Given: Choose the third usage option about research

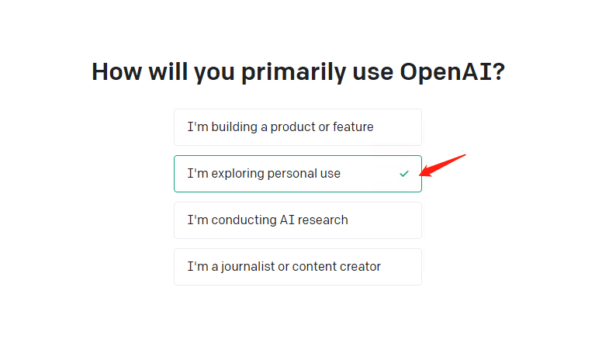Looking at the screenshot, I should [297, 220].
